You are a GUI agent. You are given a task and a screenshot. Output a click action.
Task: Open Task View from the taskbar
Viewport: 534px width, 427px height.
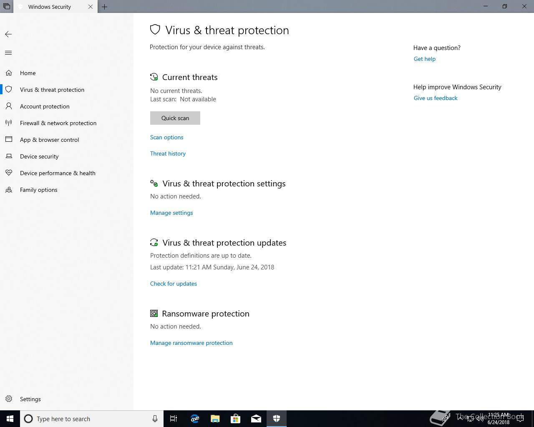(174, 419)
